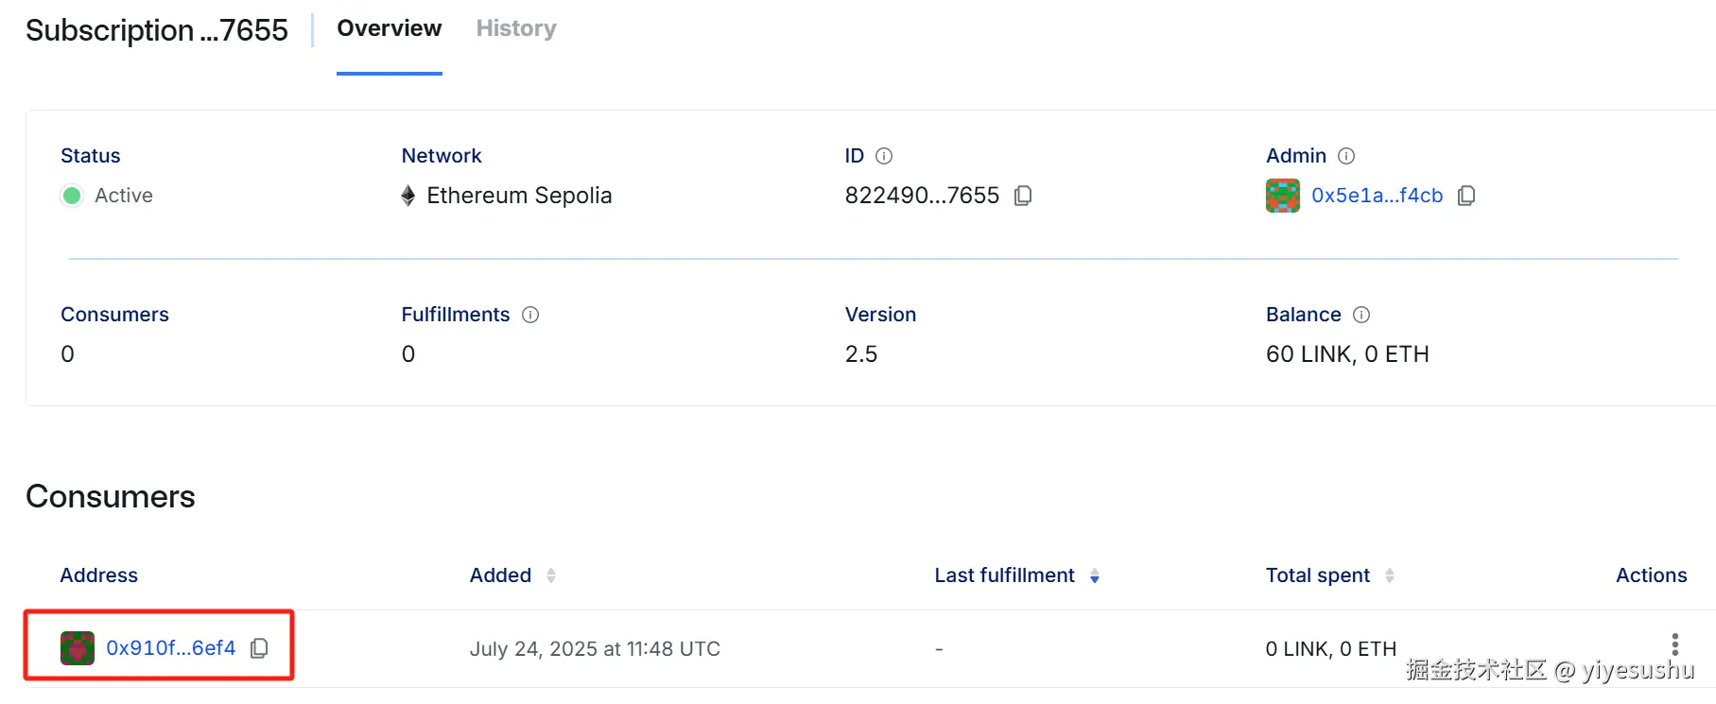Copy the subscription ID 822490...7655
Screen dimensions: 1716x704
pos(1023,196)
